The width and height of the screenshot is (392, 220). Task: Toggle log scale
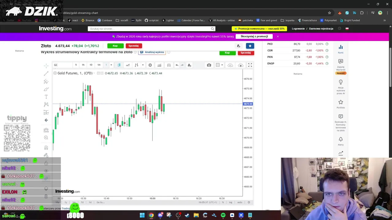(231, 202)
